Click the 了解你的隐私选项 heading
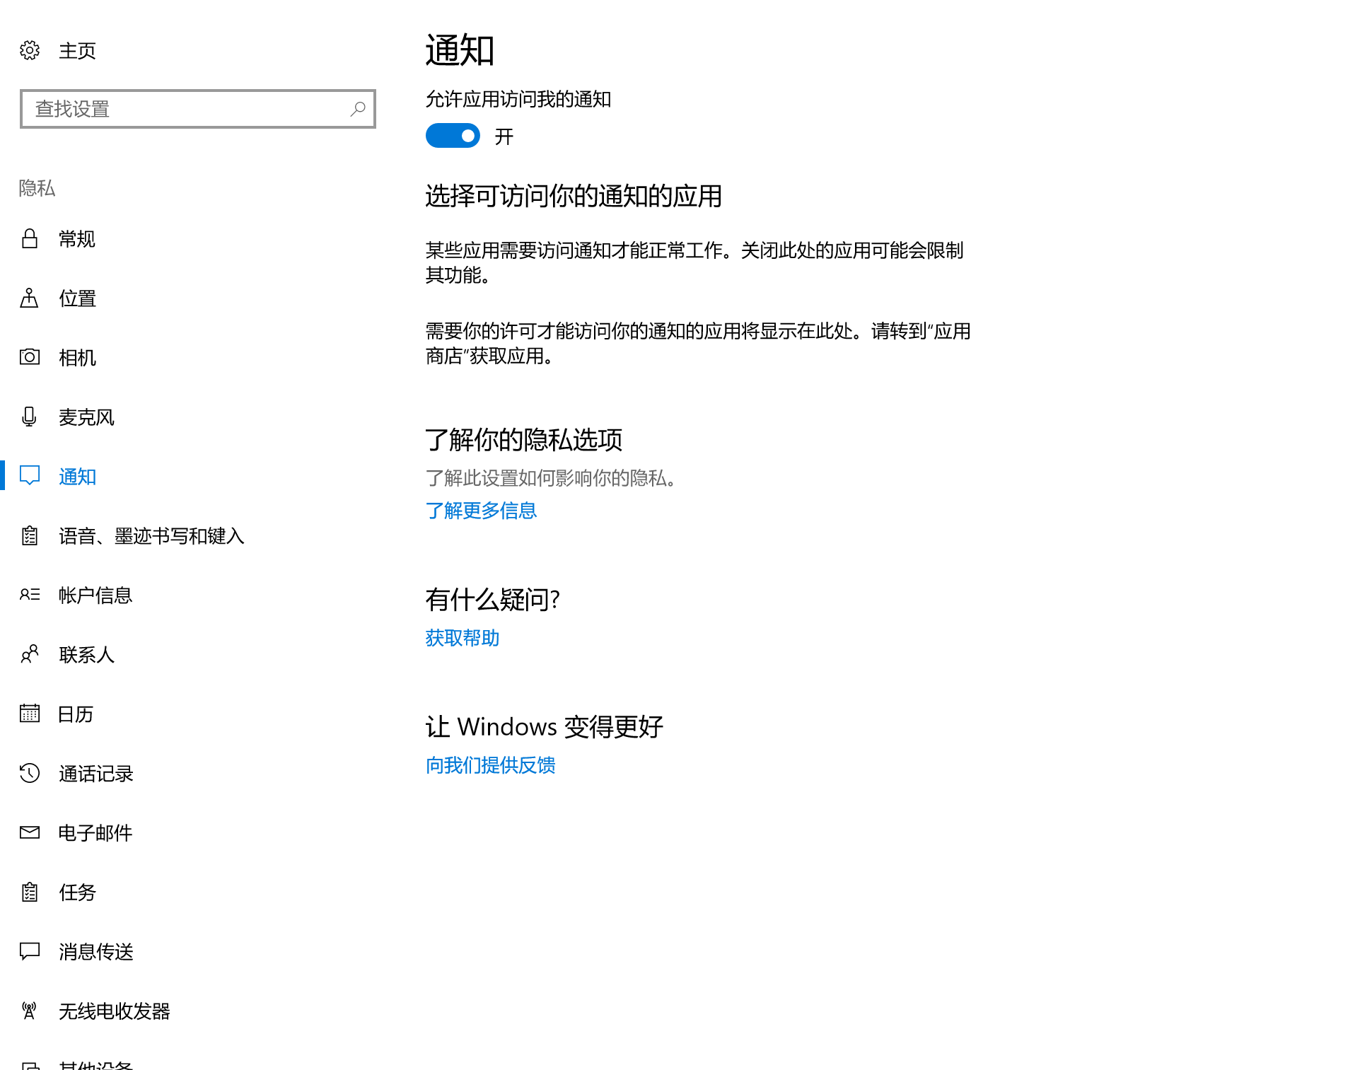The image size is (1355, 1070). click(x=524, y=440)
